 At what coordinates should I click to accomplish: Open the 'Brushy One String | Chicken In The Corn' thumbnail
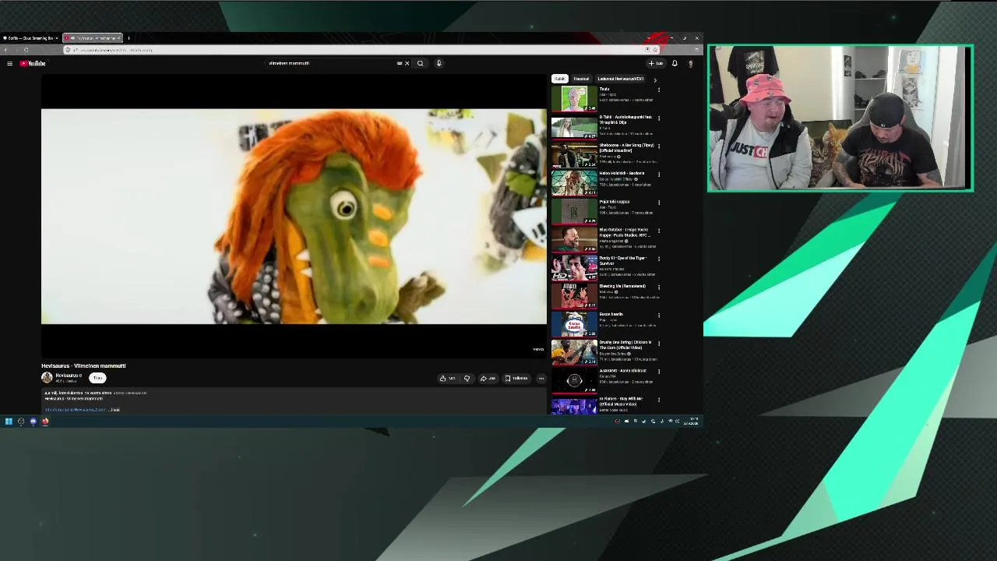coord(574,352)
